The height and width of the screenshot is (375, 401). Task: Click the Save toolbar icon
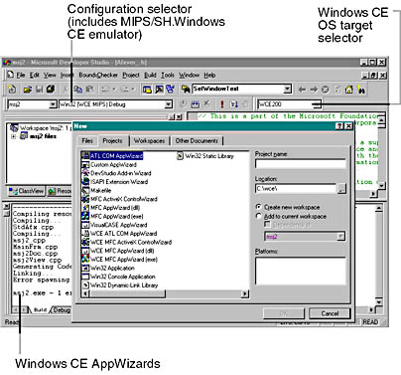pos(39,90)
